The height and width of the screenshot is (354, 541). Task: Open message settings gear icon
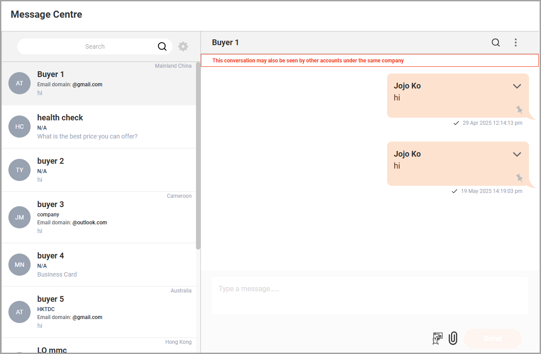click(x=183, y=46)
